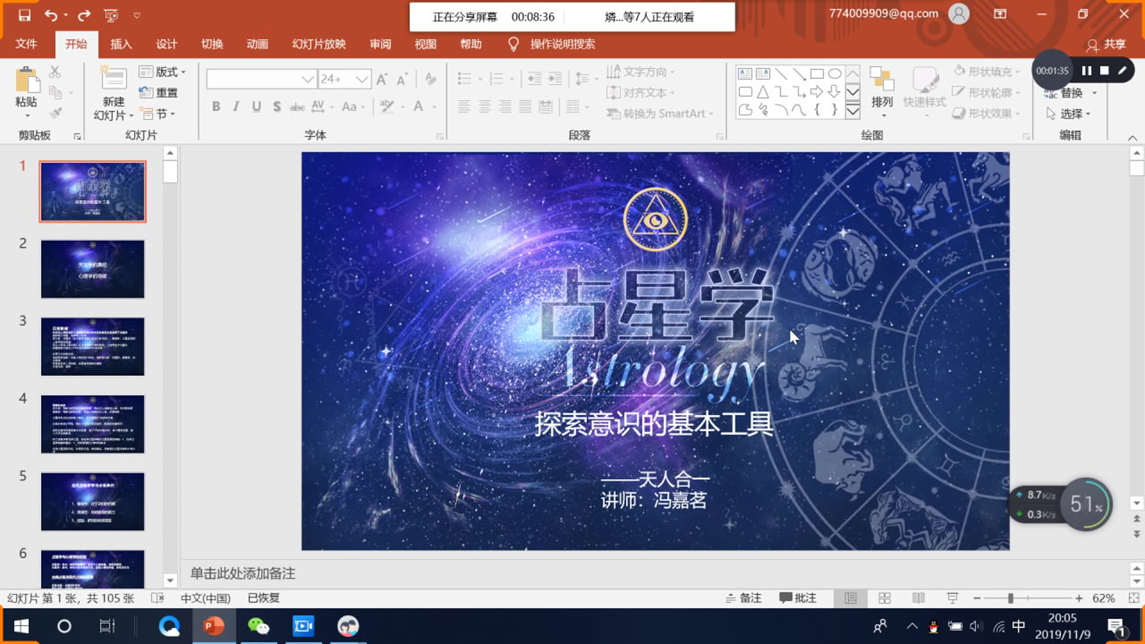Expand the font size dropdown showing 24
The width and height of the screenshot is (1145, 644).
click(363, 77)
